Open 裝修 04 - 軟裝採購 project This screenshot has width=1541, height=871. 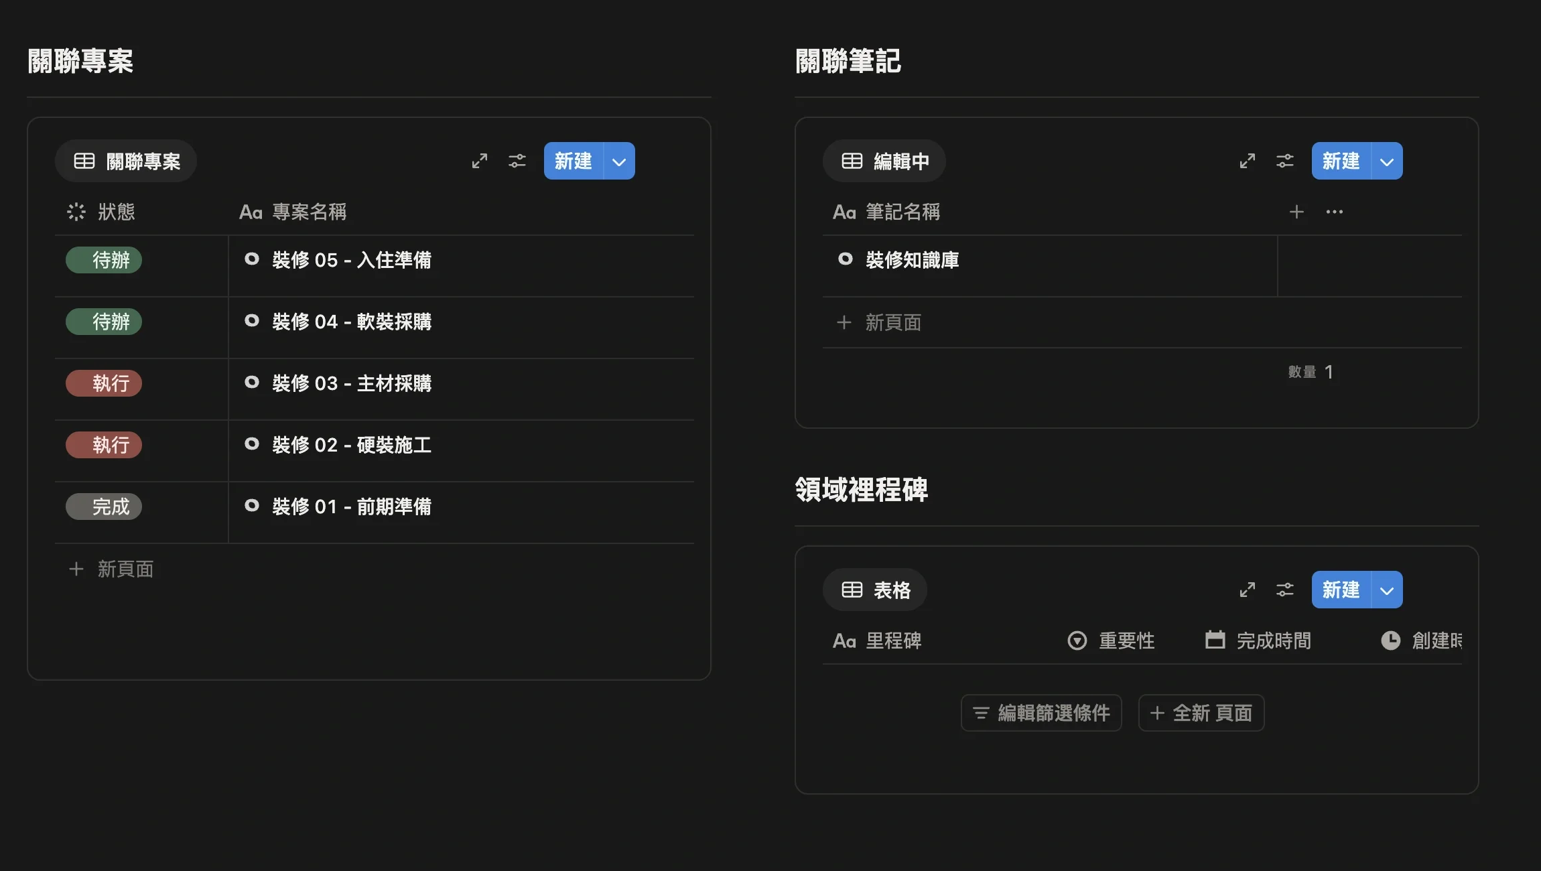point(352,322)
